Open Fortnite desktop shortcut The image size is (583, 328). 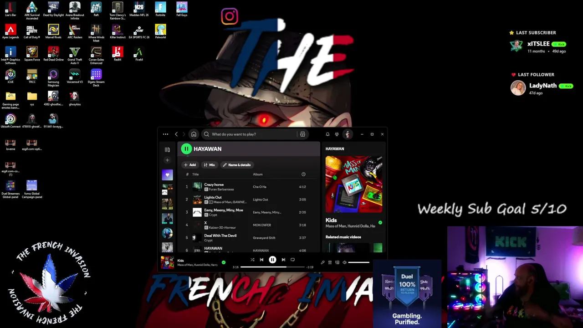[160, 9]
